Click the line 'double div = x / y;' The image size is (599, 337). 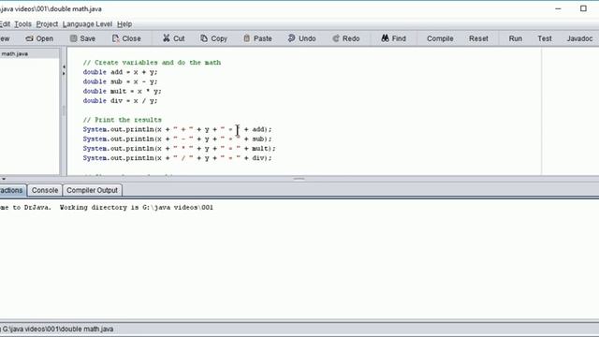[121, 101]
